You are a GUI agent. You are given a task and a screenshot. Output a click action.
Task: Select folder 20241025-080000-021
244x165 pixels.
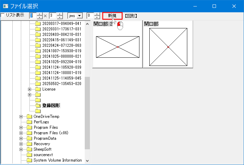click(62, 56)
